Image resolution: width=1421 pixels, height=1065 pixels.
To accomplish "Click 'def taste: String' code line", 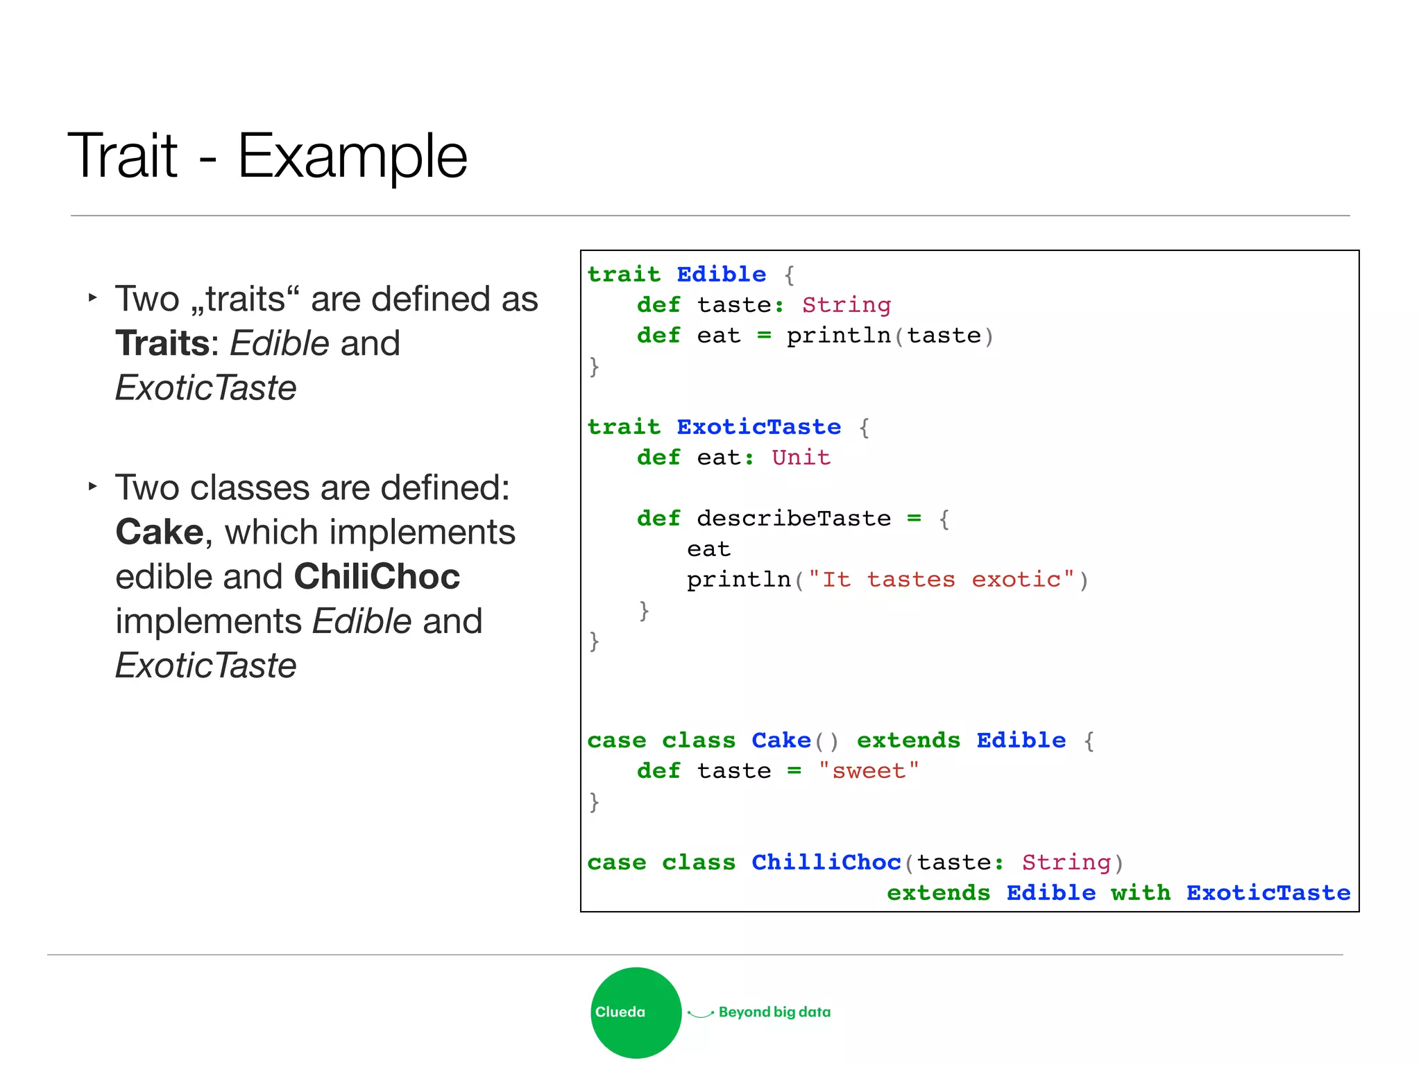I will point(763,305).
